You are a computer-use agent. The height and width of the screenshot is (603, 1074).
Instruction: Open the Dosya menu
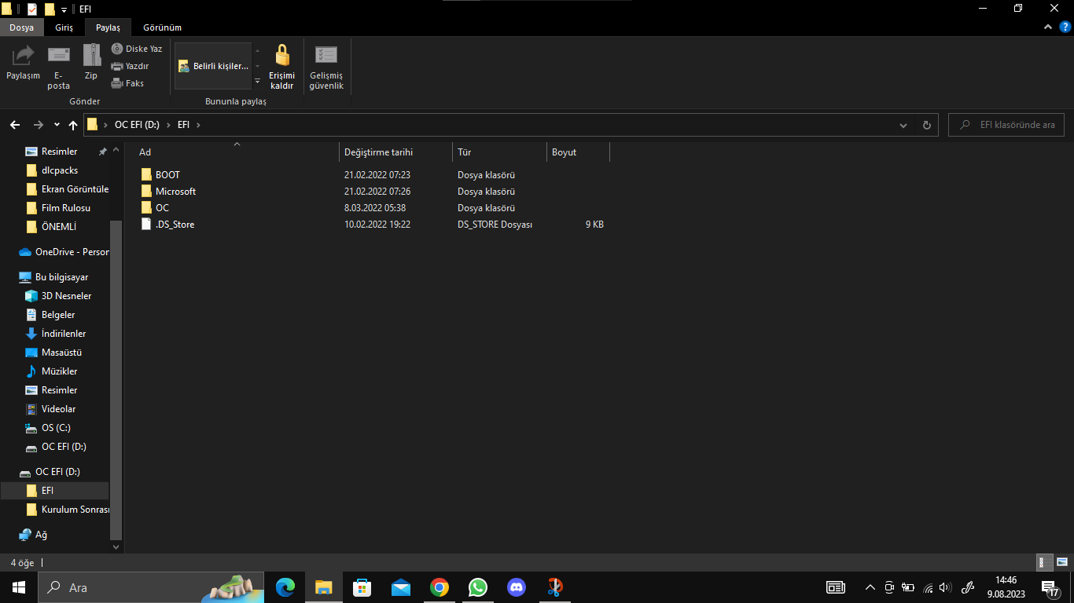click(x=22, y=27)
